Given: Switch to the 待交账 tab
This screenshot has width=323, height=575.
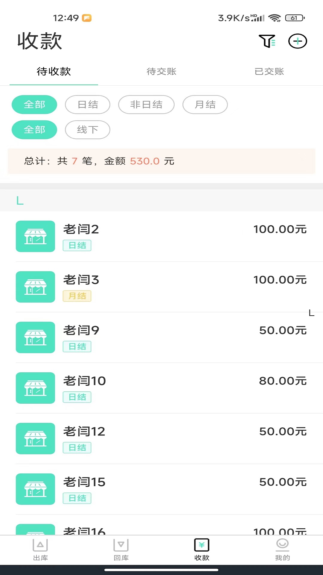Looking at the screenshot, I should 161,72.
